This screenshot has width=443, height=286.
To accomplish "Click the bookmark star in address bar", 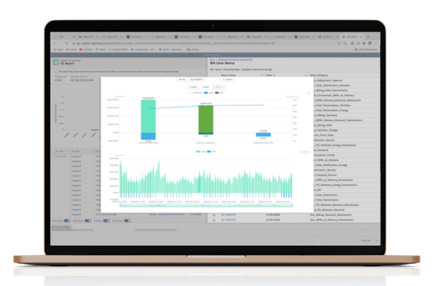I will (345, 43).
